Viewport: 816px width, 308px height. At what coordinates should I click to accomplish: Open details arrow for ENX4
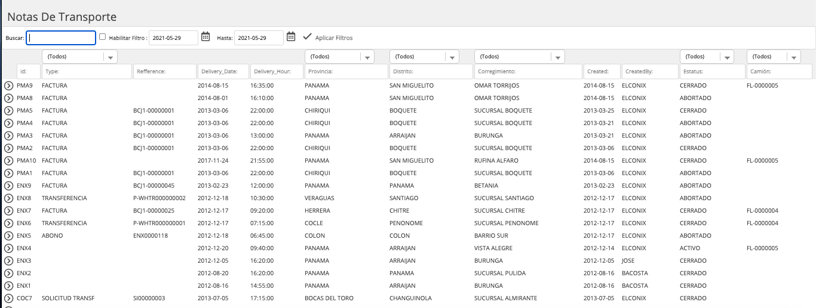pyautogui.click(x=8, y=248)
